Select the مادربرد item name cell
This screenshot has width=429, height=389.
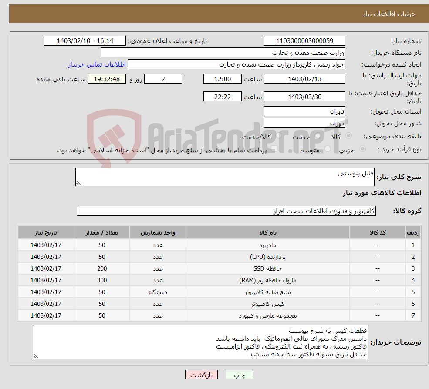point(268,245)
